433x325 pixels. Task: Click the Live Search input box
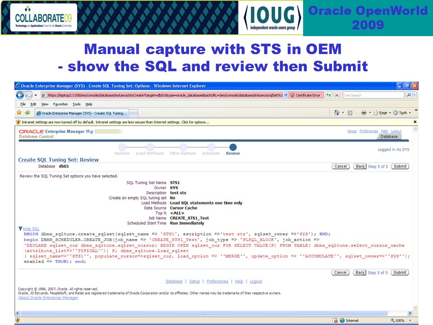(x=373, y=95)
